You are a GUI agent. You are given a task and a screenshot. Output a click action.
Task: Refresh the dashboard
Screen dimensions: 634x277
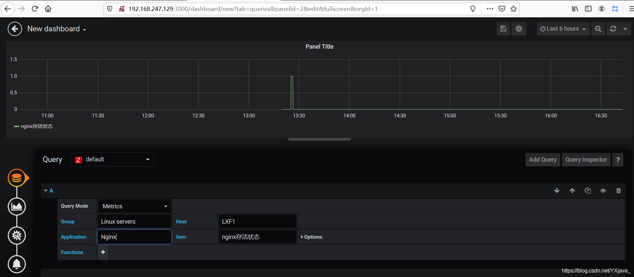tap(613, 29)
